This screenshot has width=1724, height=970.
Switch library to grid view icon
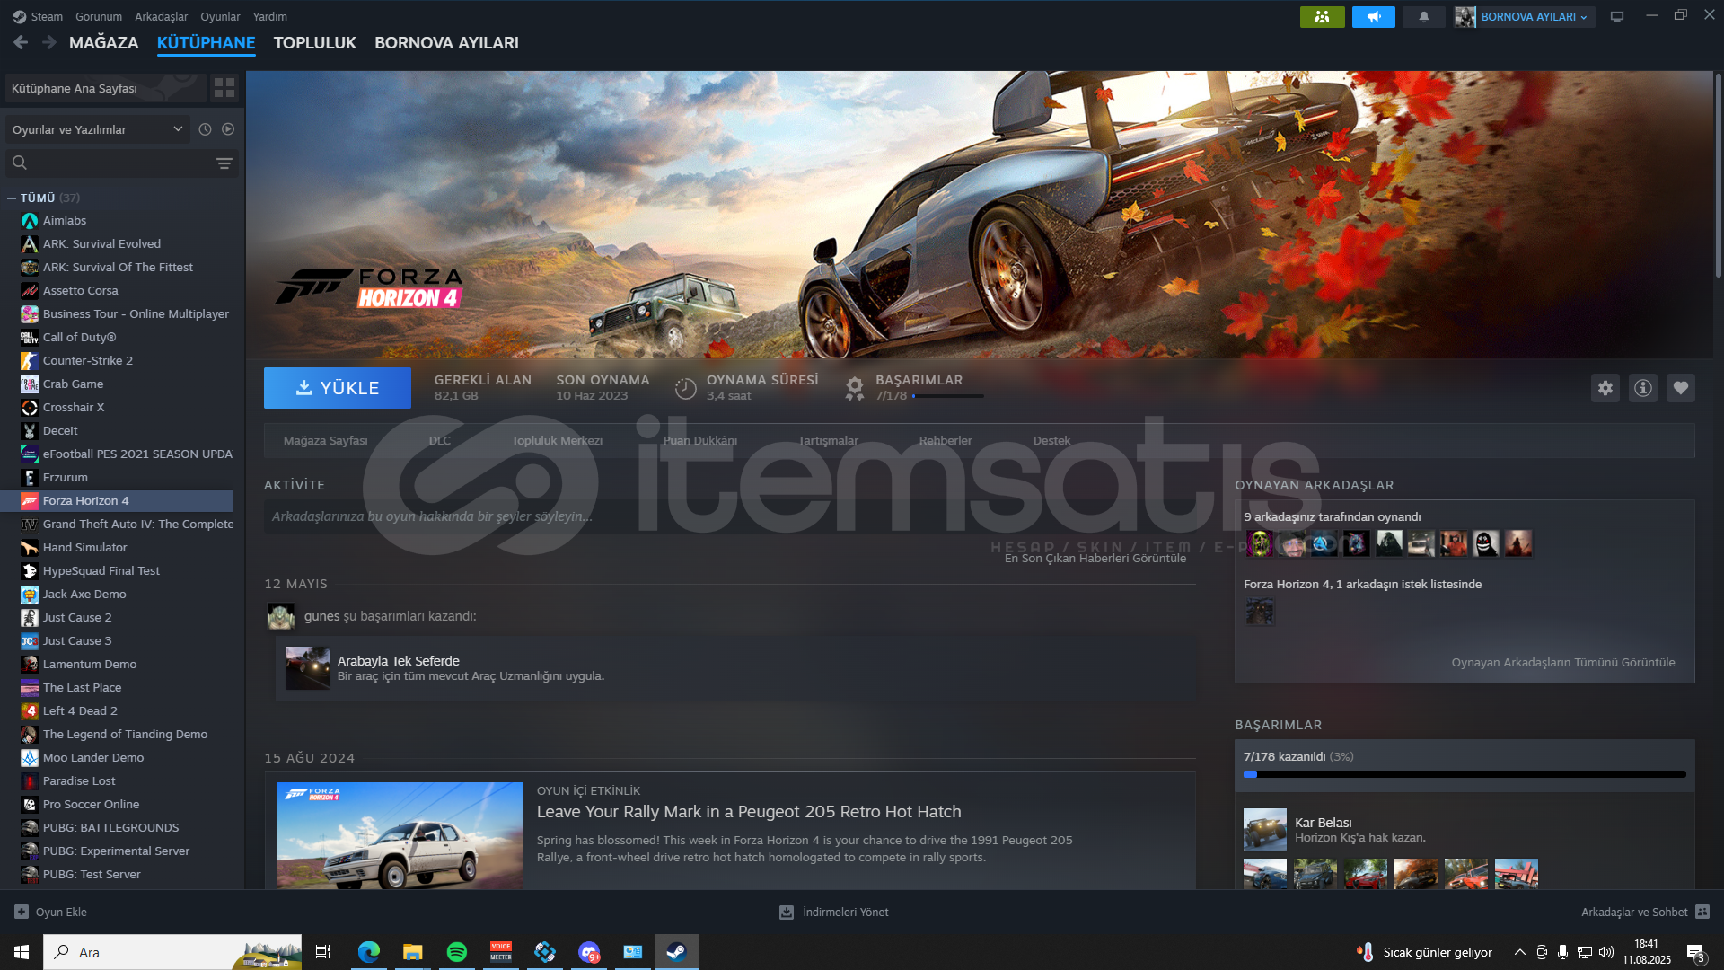[224, 88]
